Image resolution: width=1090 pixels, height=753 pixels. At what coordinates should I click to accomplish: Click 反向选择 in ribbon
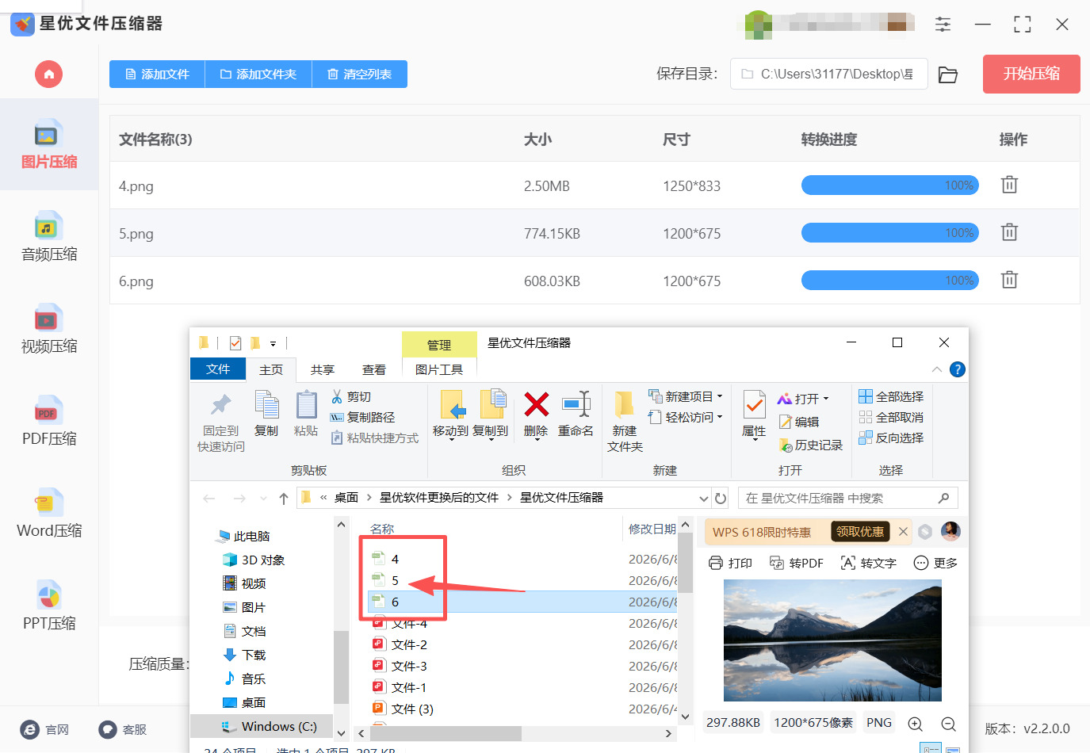coord(891,438)
